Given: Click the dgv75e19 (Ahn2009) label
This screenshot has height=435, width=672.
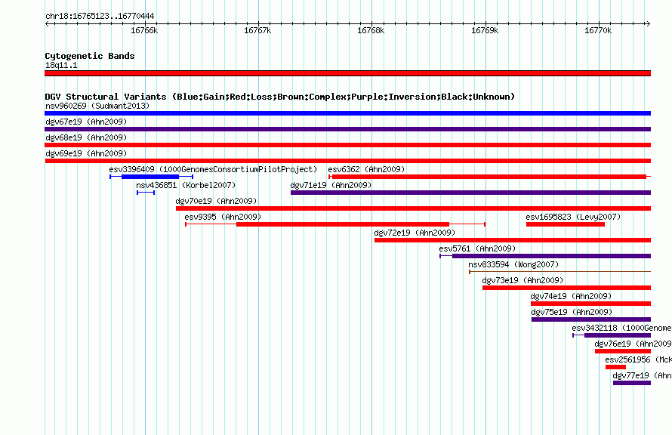Looking at the screenshot, I should pos(572,312).
